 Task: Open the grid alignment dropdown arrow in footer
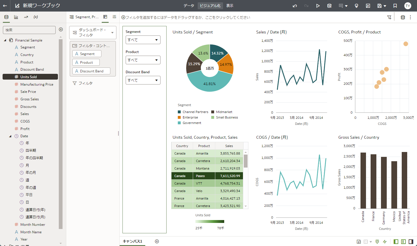[371, 242]
